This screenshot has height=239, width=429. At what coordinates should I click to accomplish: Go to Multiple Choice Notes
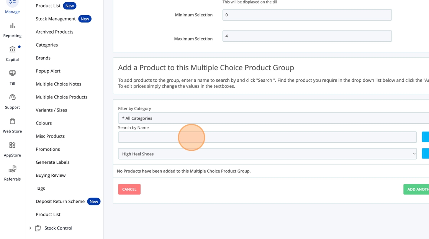point(59,84)
